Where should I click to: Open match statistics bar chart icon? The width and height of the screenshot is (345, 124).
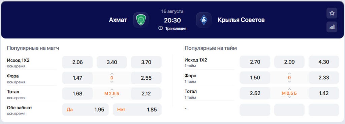[x=332, y=27]
